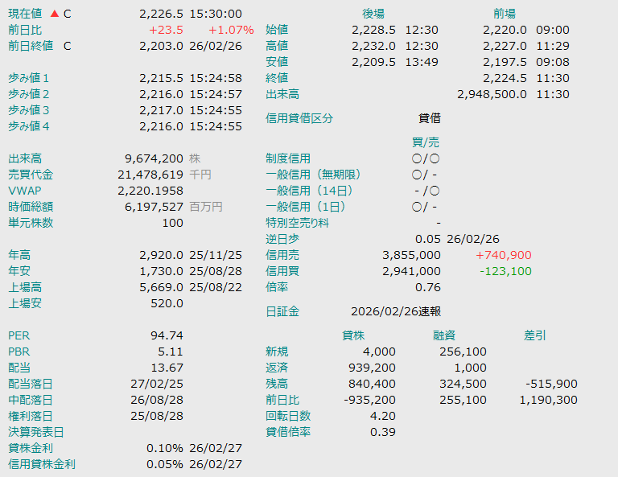Click the 歩み値1 label
618x477 pixels.
click(x=29, y=78)
